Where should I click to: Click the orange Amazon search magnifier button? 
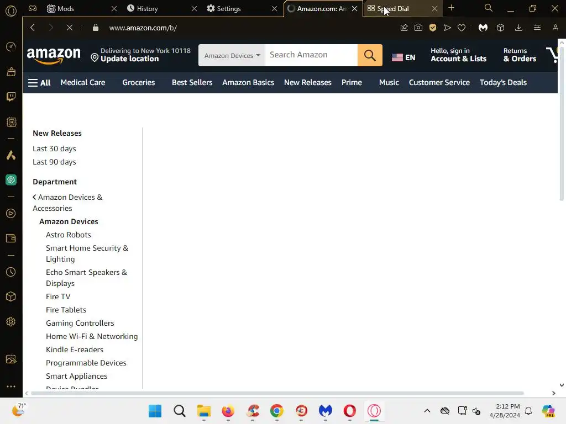pyautogui.click(x=370, y=55)
